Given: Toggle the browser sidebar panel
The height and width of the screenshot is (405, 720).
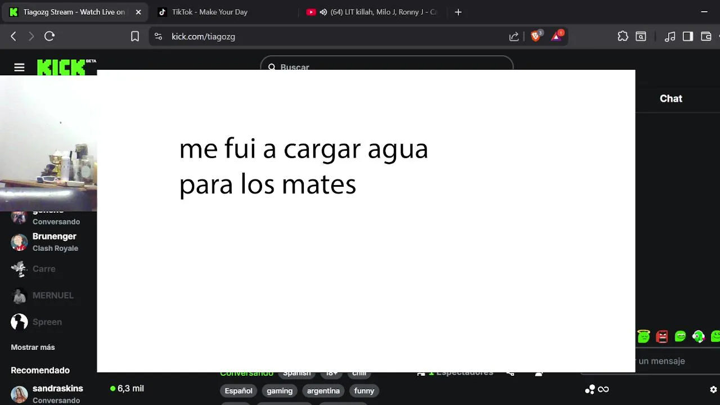Looking at the screenshot, I should coord(688,36).
